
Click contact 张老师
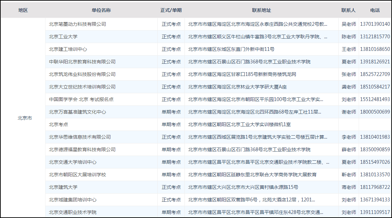(349, 74)
